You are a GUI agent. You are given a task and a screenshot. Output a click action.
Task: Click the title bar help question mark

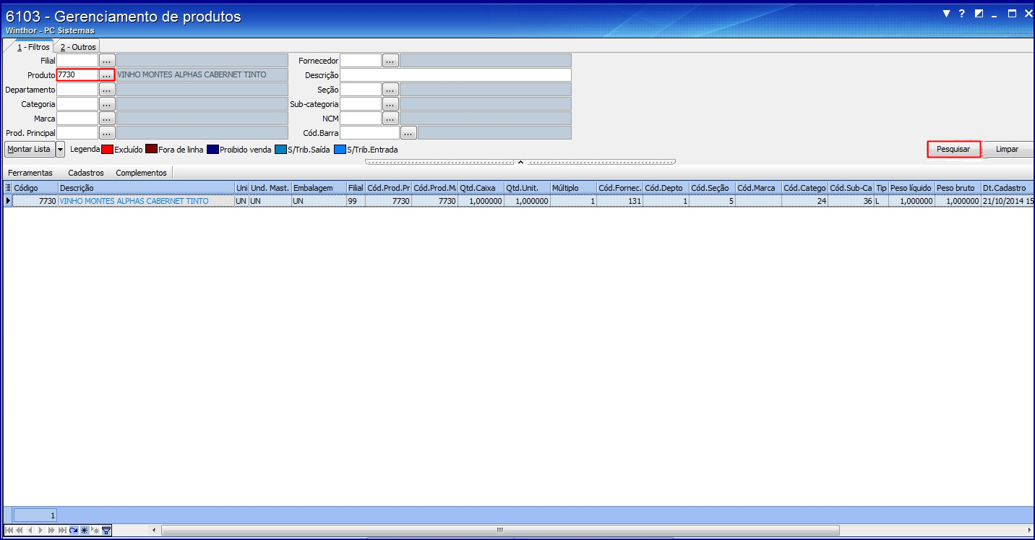(962, 14)
